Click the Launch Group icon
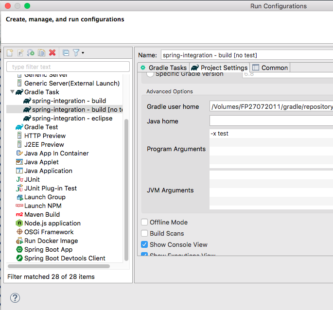333x310 pixels. pos(20,197)
